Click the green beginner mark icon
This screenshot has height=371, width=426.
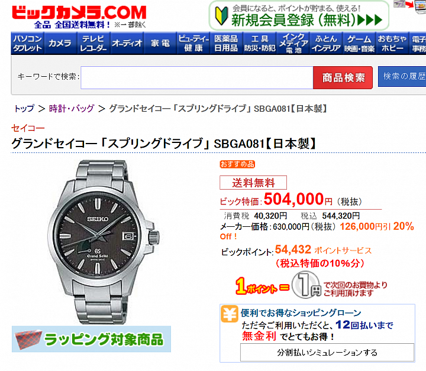coord(221,16)
